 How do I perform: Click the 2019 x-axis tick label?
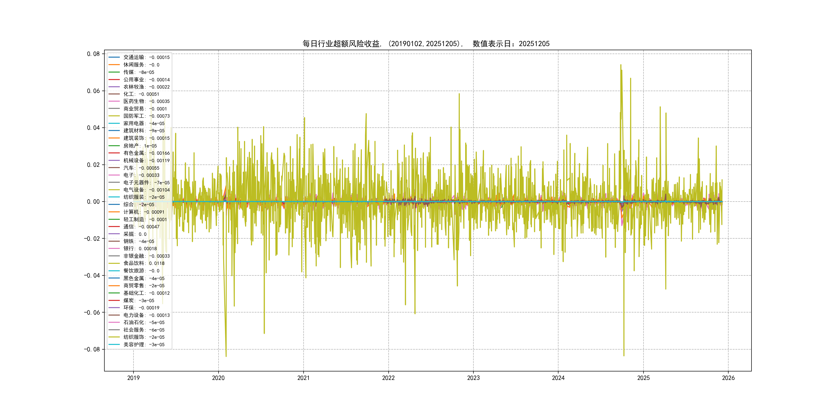(x=133, y=378)
